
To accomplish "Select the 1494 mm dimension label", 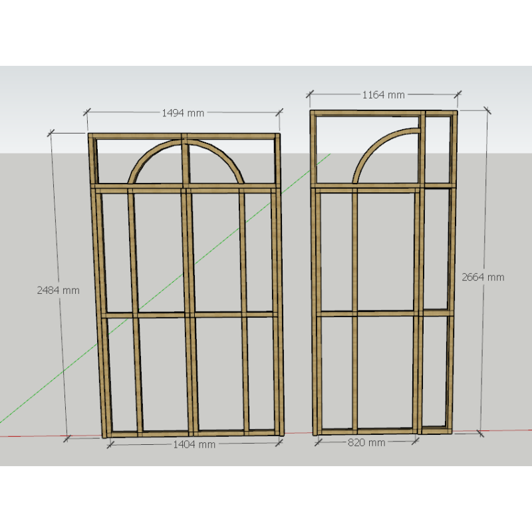I will 183,112.
